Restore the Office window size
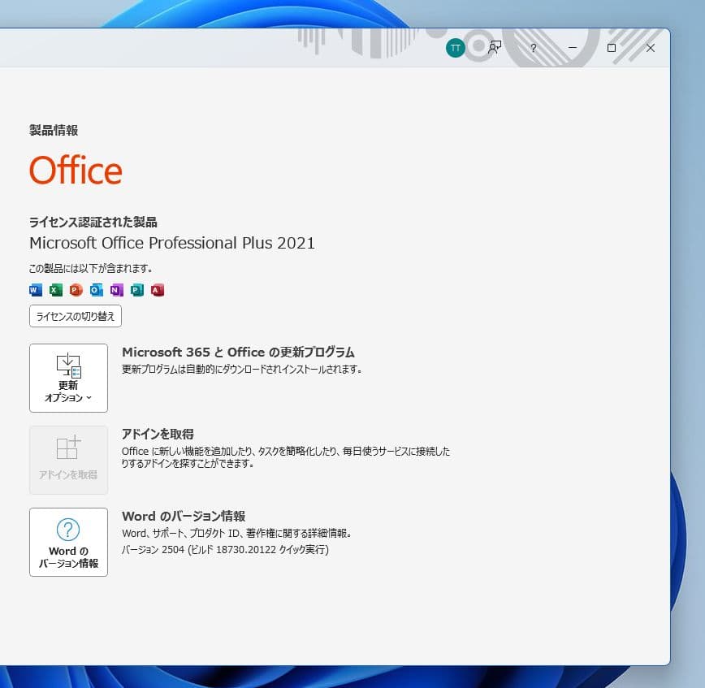 pos(612,48)
